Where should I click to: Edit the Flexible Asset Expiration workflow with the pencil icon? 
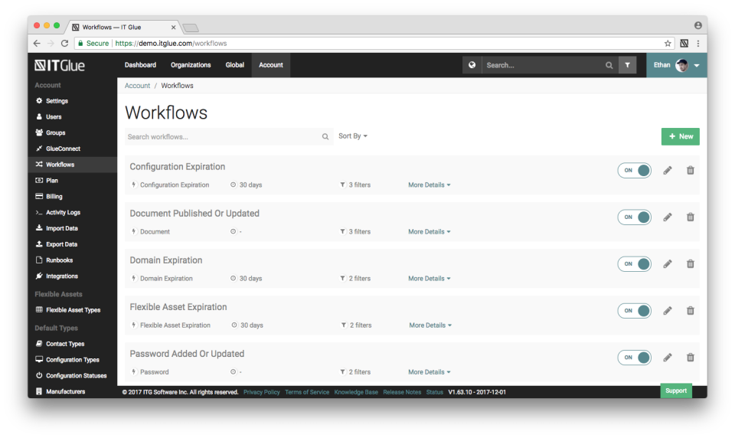[668, 310]
